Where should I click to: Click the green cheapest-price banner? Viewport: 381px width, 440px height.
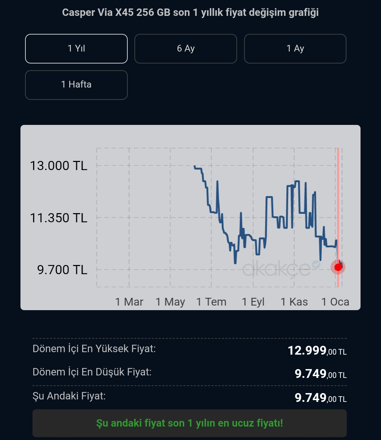(x=189, y=423)
